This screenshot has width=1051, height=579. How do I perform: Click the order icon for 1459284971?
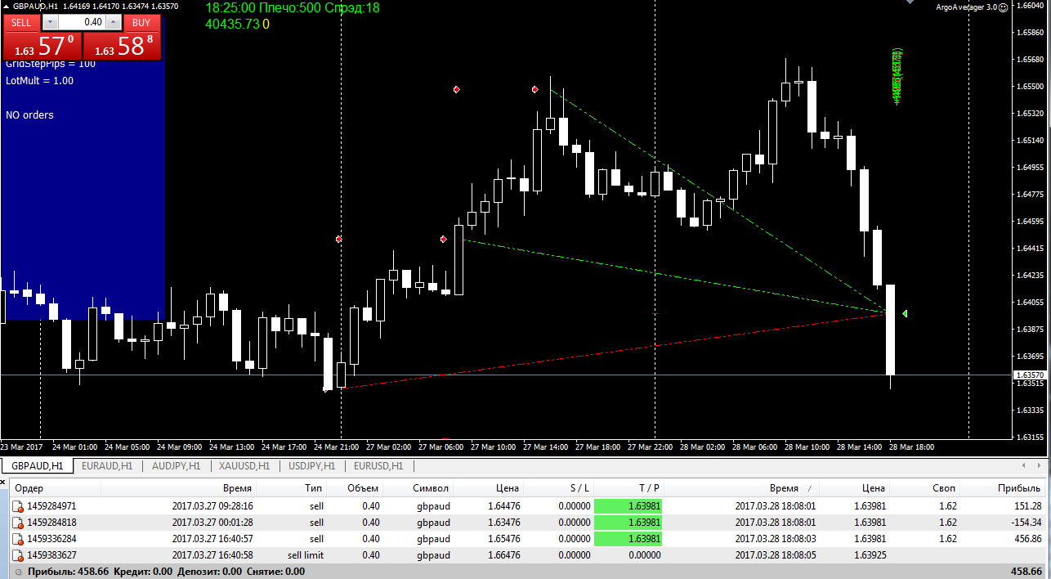18,506
